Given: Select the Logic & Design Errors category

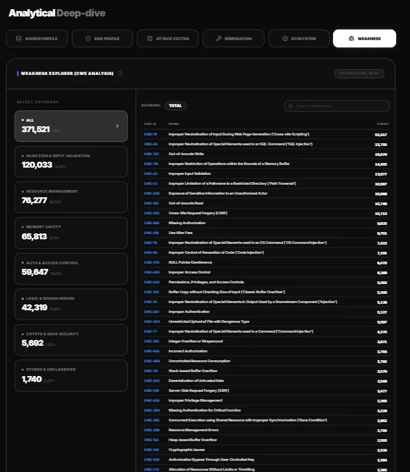Looking at the screenshot, I should click(71, 304).
